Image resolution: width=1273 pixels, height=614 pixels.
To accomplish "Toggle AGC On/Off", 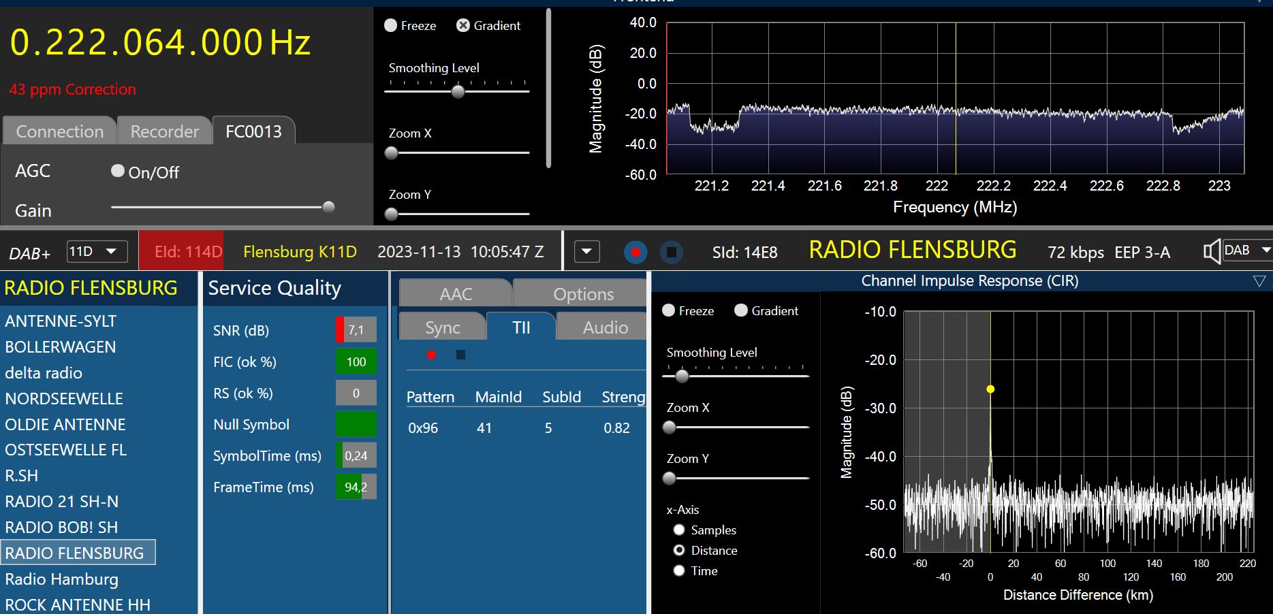I will [x=118, y=172].
